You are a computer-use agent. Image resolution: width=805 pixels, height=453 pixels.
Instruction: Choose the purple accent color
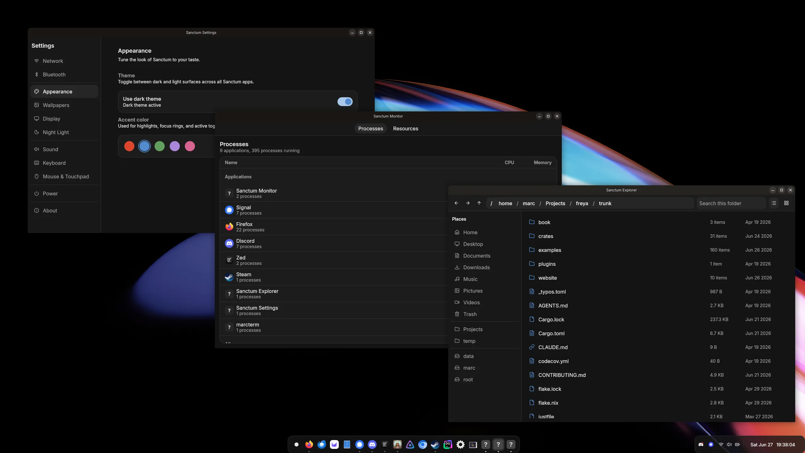174,146
